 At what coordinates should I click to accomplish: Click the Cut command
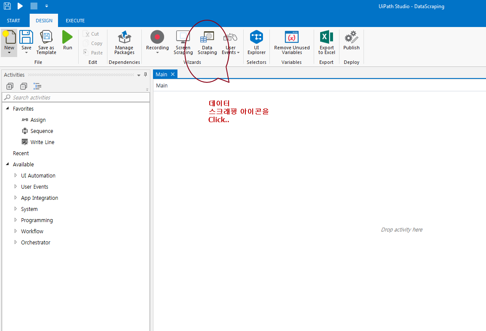pos(91,34)
